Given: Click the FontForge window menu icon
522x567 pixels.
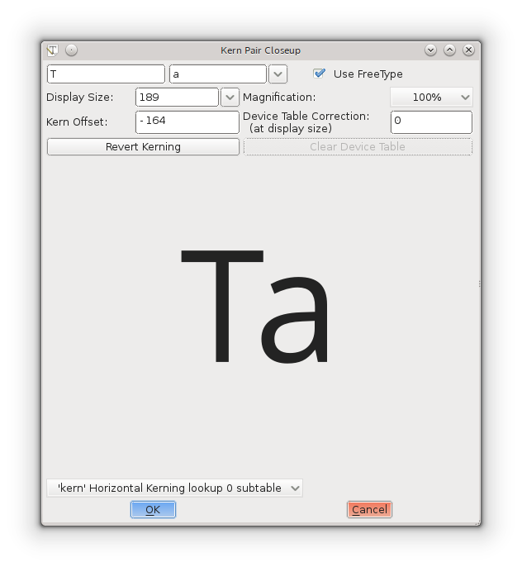Looking at the screenshot, I should [x=53, y=50].
